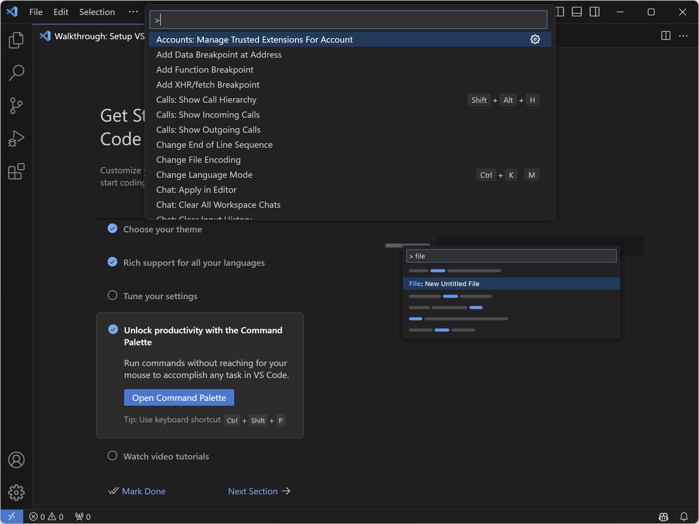Image resolution: width=699 pixels, height=524 pixels.
Task: Select 'Change Language Mode' command
Action: (x=204, y=175)
